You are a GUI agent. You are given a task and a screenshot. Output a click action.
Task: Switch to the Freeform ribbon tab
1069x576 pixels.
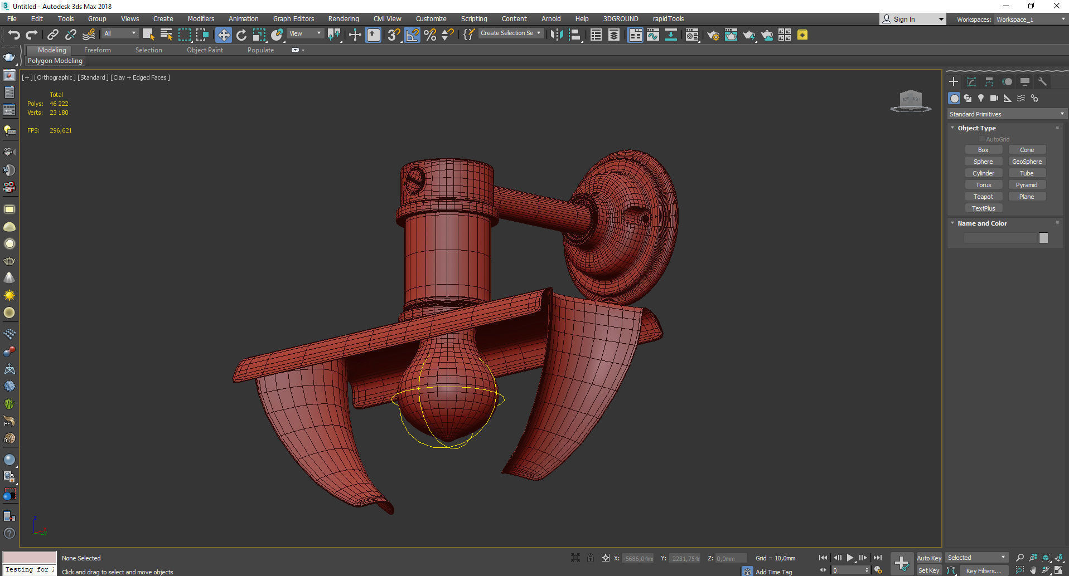point(98,50)
